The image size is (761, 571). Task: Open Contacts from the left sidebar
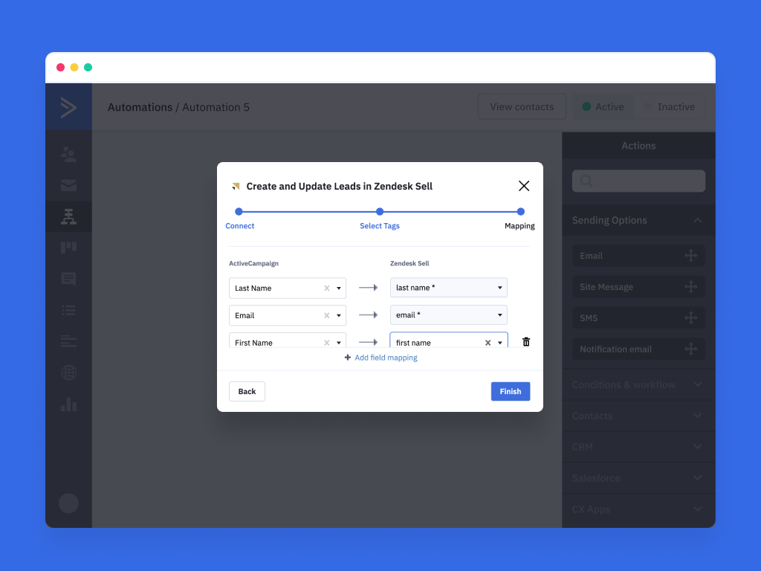[68, 155]
